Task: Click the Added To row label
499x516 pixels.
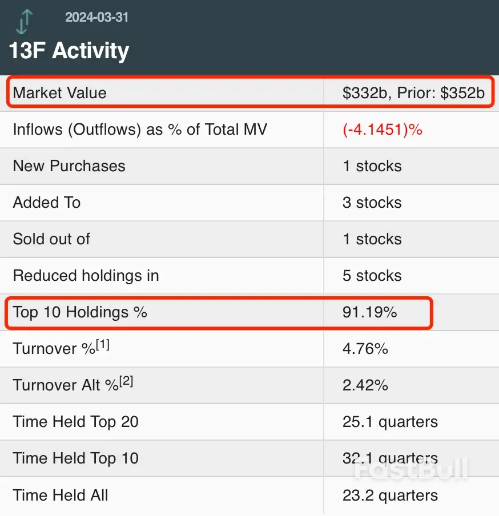Action: click(47, 203)
